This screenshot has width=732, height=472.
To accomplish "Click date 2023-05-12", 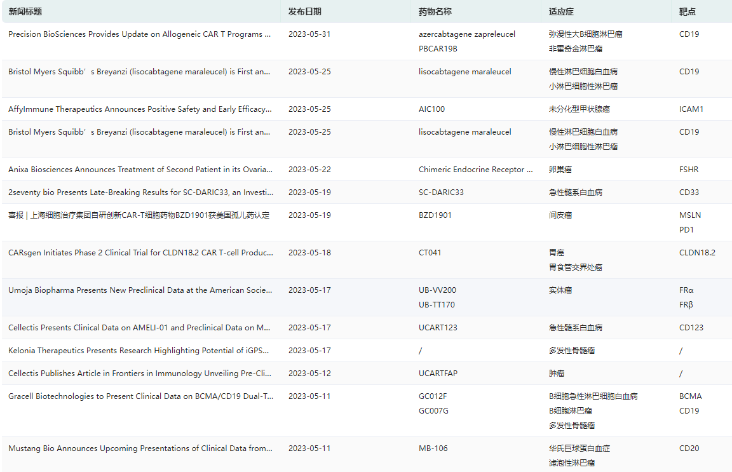I will pyautogui.click(x=309, y=374).
